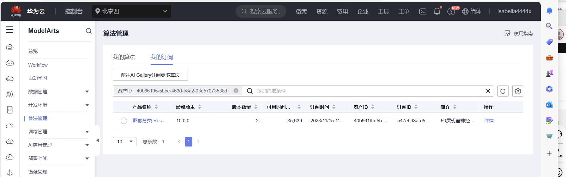Click the ModelArts sidebar search icon
This screenshot has width=566, height=177.
(89, 31)
